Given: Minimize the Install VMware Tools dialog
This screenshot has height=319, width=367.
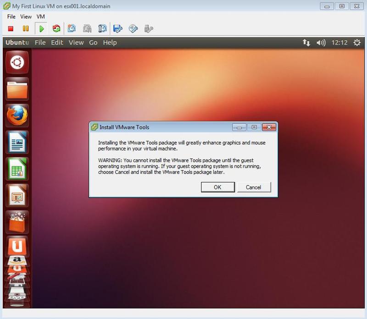Looking at the screenshot, I should [x=239, y=127].
